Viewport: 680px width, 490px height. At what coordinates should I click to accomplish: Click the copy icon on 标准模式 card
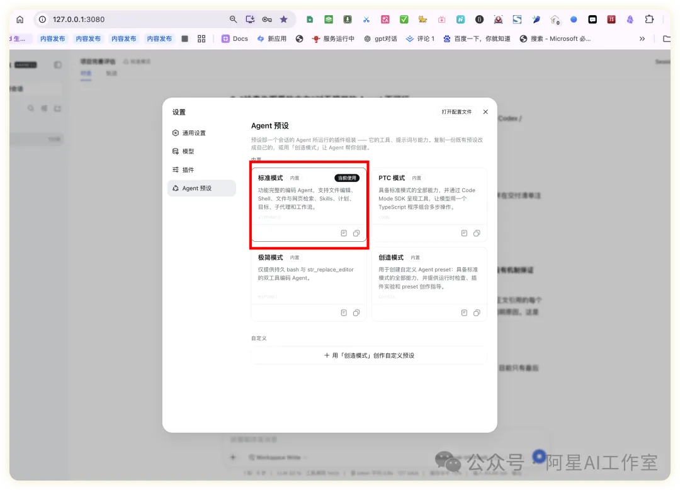click(x=356, y=233)
